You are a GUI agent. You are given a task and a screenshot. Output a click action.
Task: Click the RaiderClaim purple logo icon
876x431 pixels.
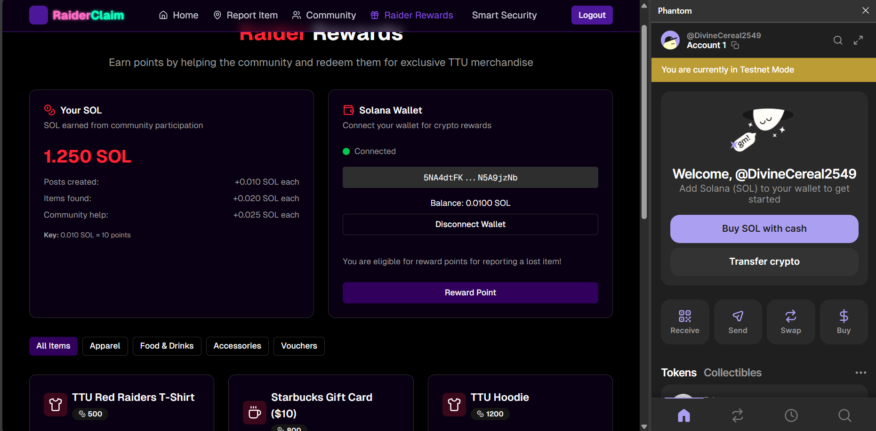coord(39,15)
